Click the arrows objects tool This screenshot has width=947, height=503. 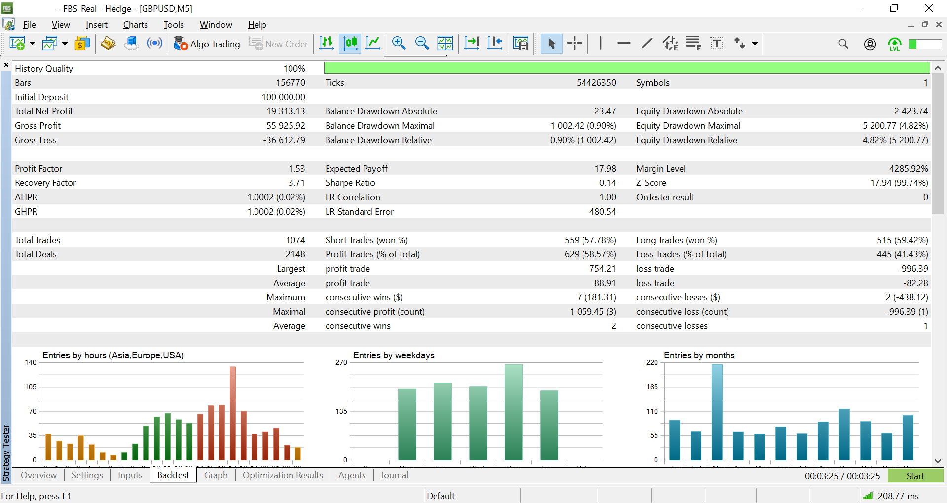(739, 43)
